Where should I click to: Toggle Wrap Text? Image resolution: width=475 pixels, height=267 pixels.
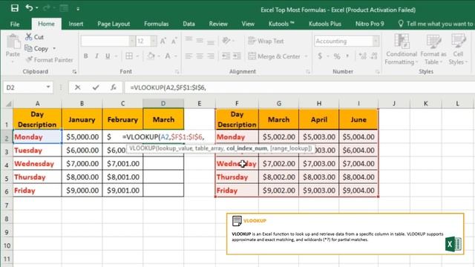266,41
